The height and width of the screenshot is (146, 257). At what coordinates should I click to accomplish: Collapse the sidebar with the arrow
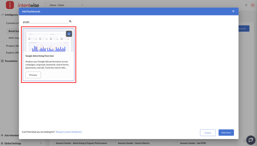tap(46, 3)
